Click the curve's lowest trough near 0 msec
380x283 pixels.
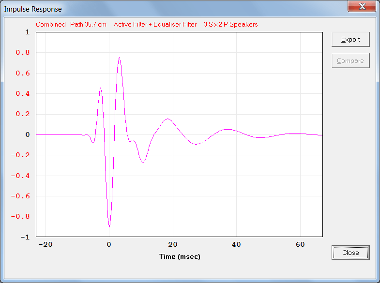pos(109,226)
